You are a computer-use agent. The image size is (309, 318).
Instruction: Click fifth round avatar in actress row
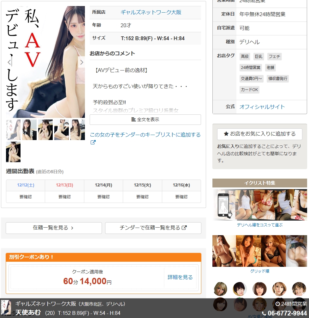[299, 289]
